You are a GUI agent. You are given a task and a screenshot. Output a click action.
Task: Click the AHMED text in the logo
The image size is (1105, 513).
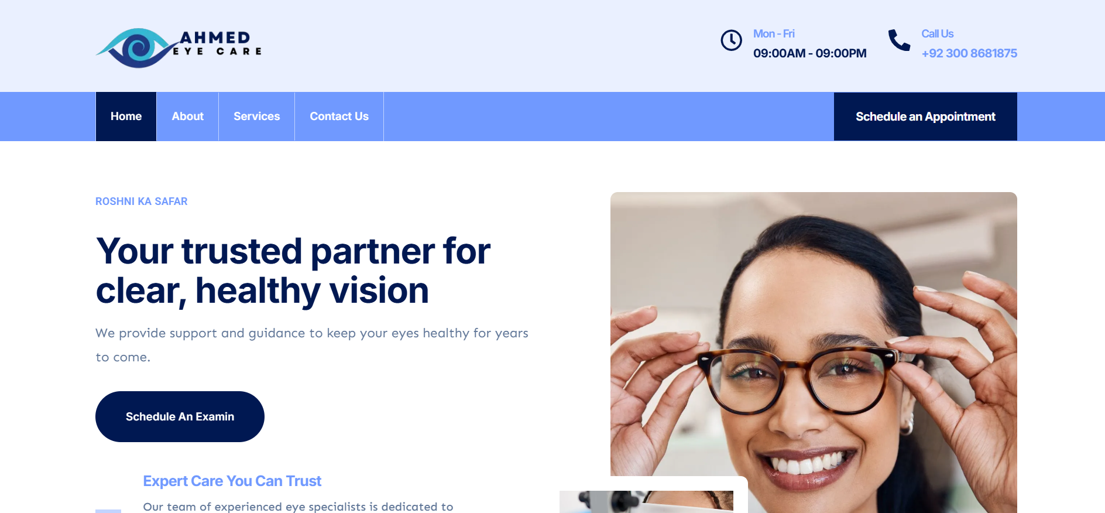tap(215, 37)
